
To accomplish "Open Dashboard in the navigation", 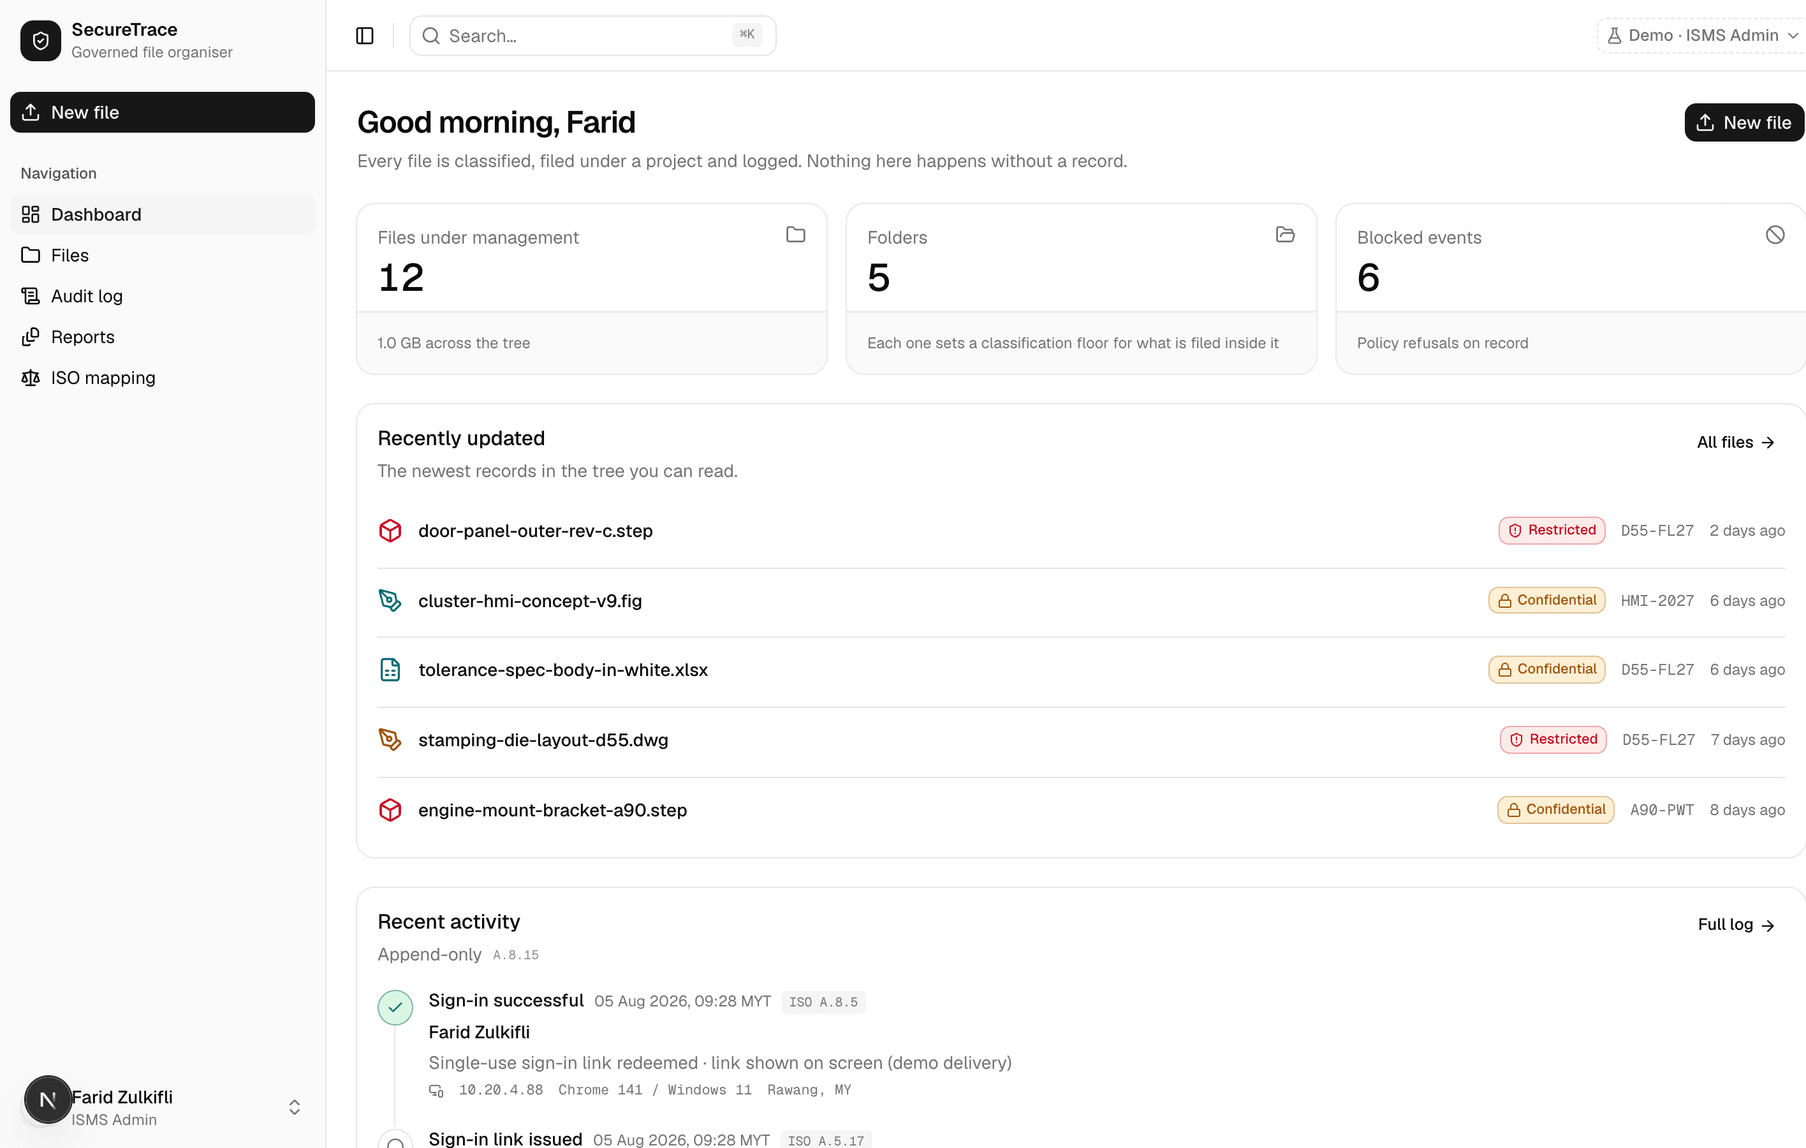I will pyautogui.click(x=163, y=214).
